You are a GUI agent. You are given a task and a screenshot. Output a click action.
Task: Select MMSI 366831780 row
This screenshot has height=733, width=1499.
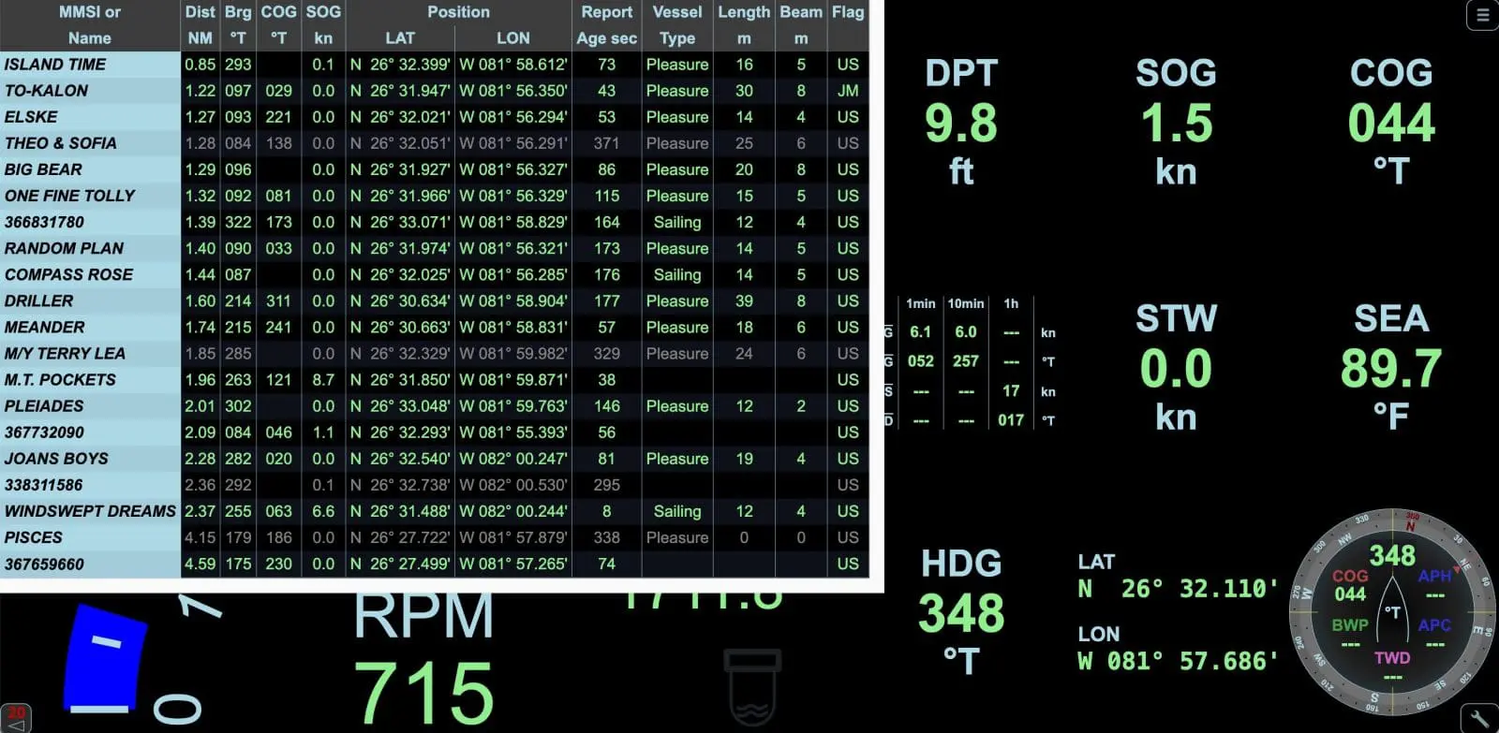point(434,222)
